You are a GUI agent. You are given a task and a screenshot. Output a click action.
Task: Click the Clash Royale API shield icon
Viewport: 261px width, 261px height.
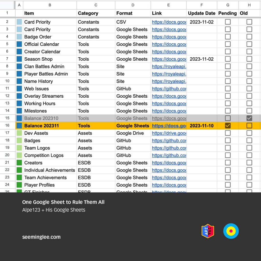click(208, 231)
